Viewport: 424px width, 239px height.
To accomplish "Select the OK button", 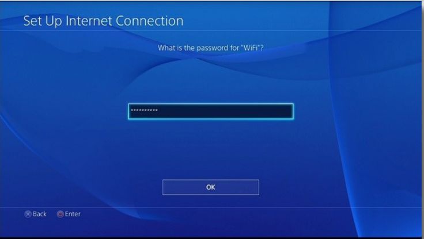I will (x=211, y=187).
